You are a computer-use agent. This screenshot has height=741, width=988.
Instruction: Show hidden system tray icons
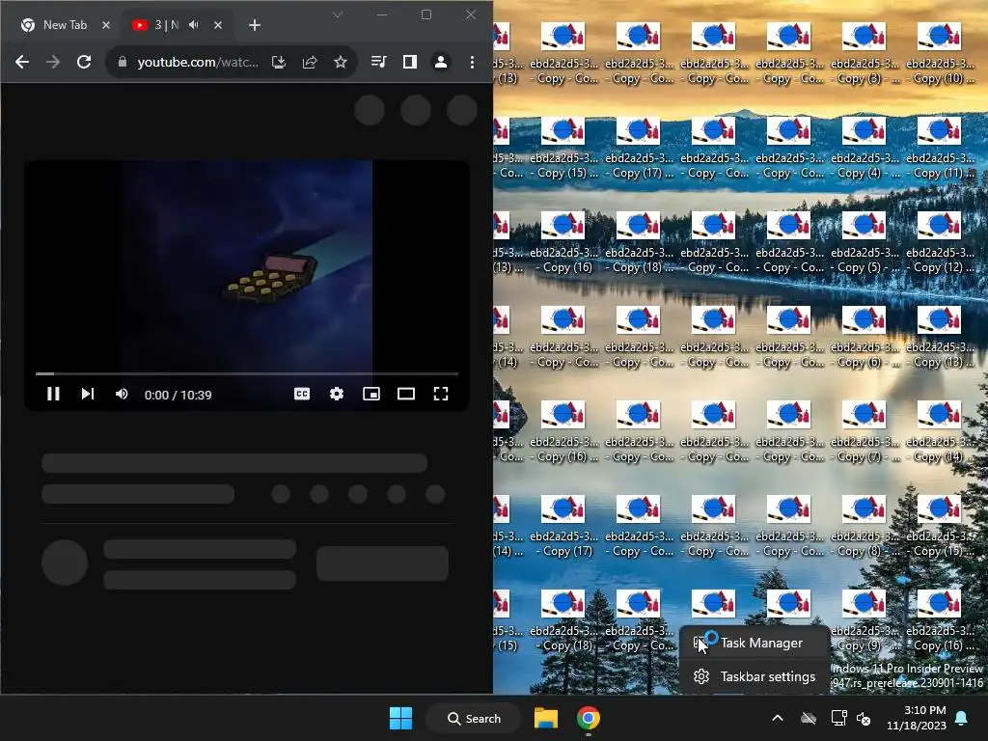[x=778, y=718]
